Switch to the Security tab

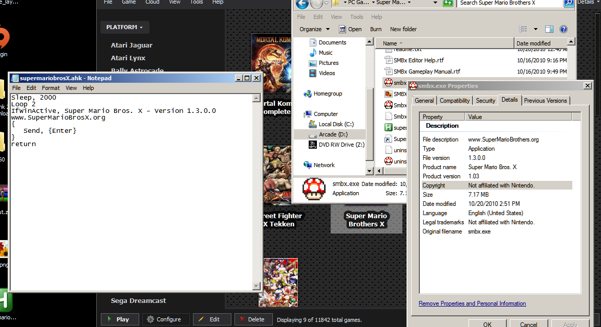(485, 101)
